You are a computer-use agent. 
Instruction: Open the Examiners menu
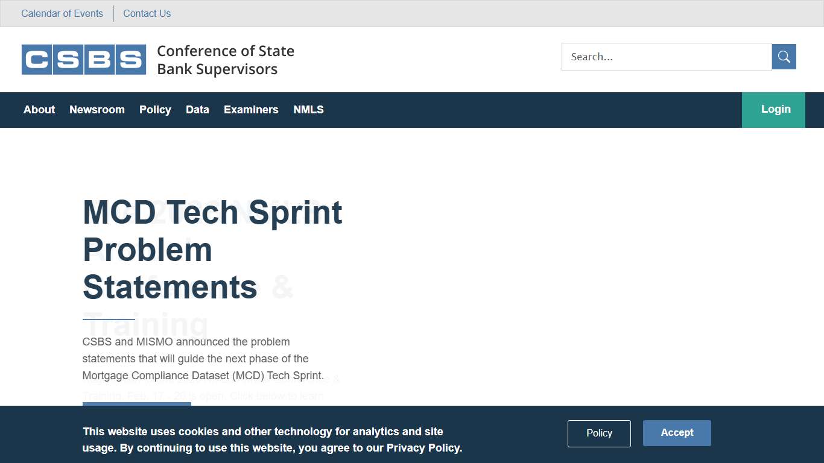(251, 110)
